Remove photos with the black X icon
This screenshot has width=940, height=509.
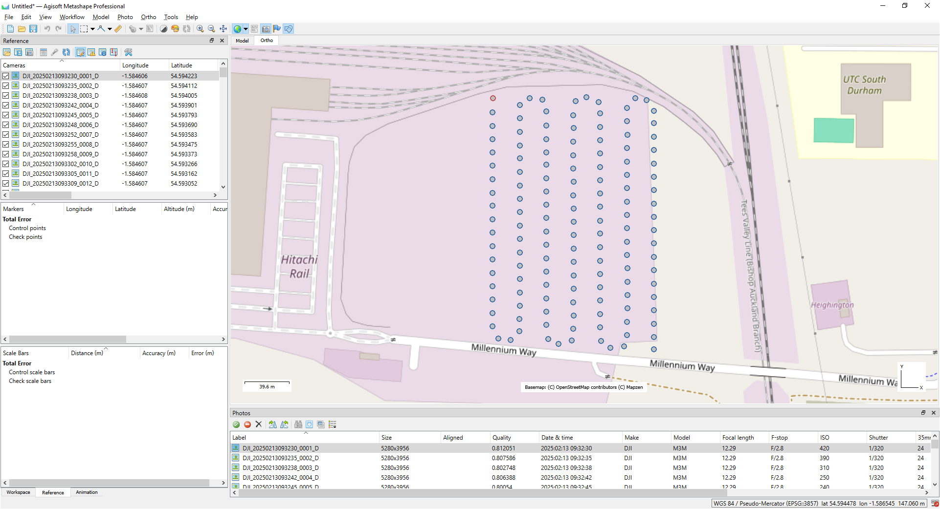pos(259,424)
